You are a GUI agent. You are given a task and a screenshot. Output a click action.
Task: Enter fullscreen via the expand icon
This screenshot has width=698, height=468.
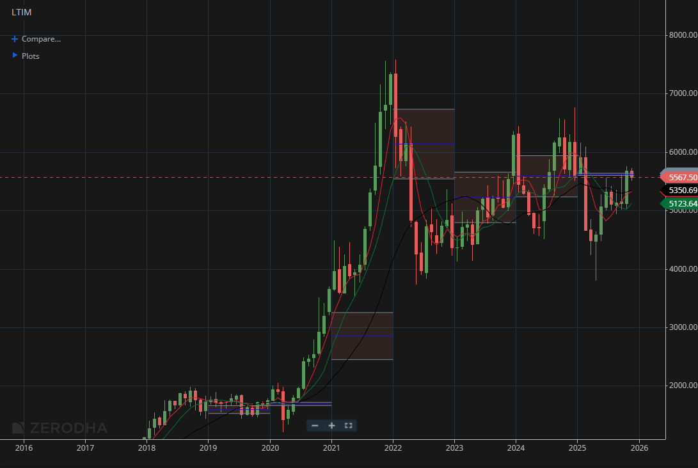tap(348, 425)
